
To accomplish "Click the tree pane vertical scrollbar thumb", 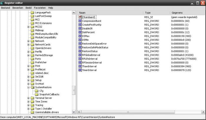I will click(x=74, y=90).
